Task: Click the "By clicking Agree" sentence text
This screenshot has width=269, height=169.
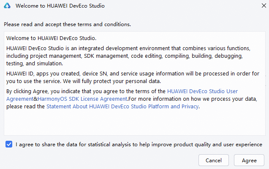Action: (x=84, y=91)
